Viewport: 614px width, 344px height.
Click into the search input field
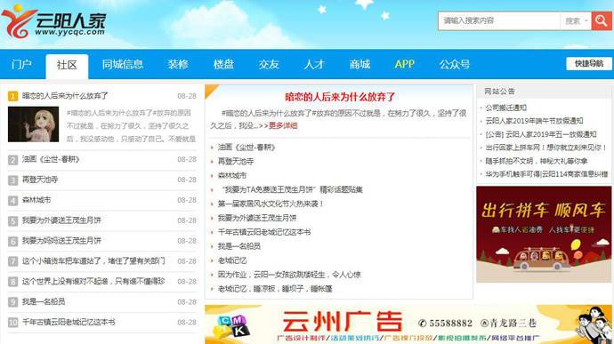[x=499, y=20]
